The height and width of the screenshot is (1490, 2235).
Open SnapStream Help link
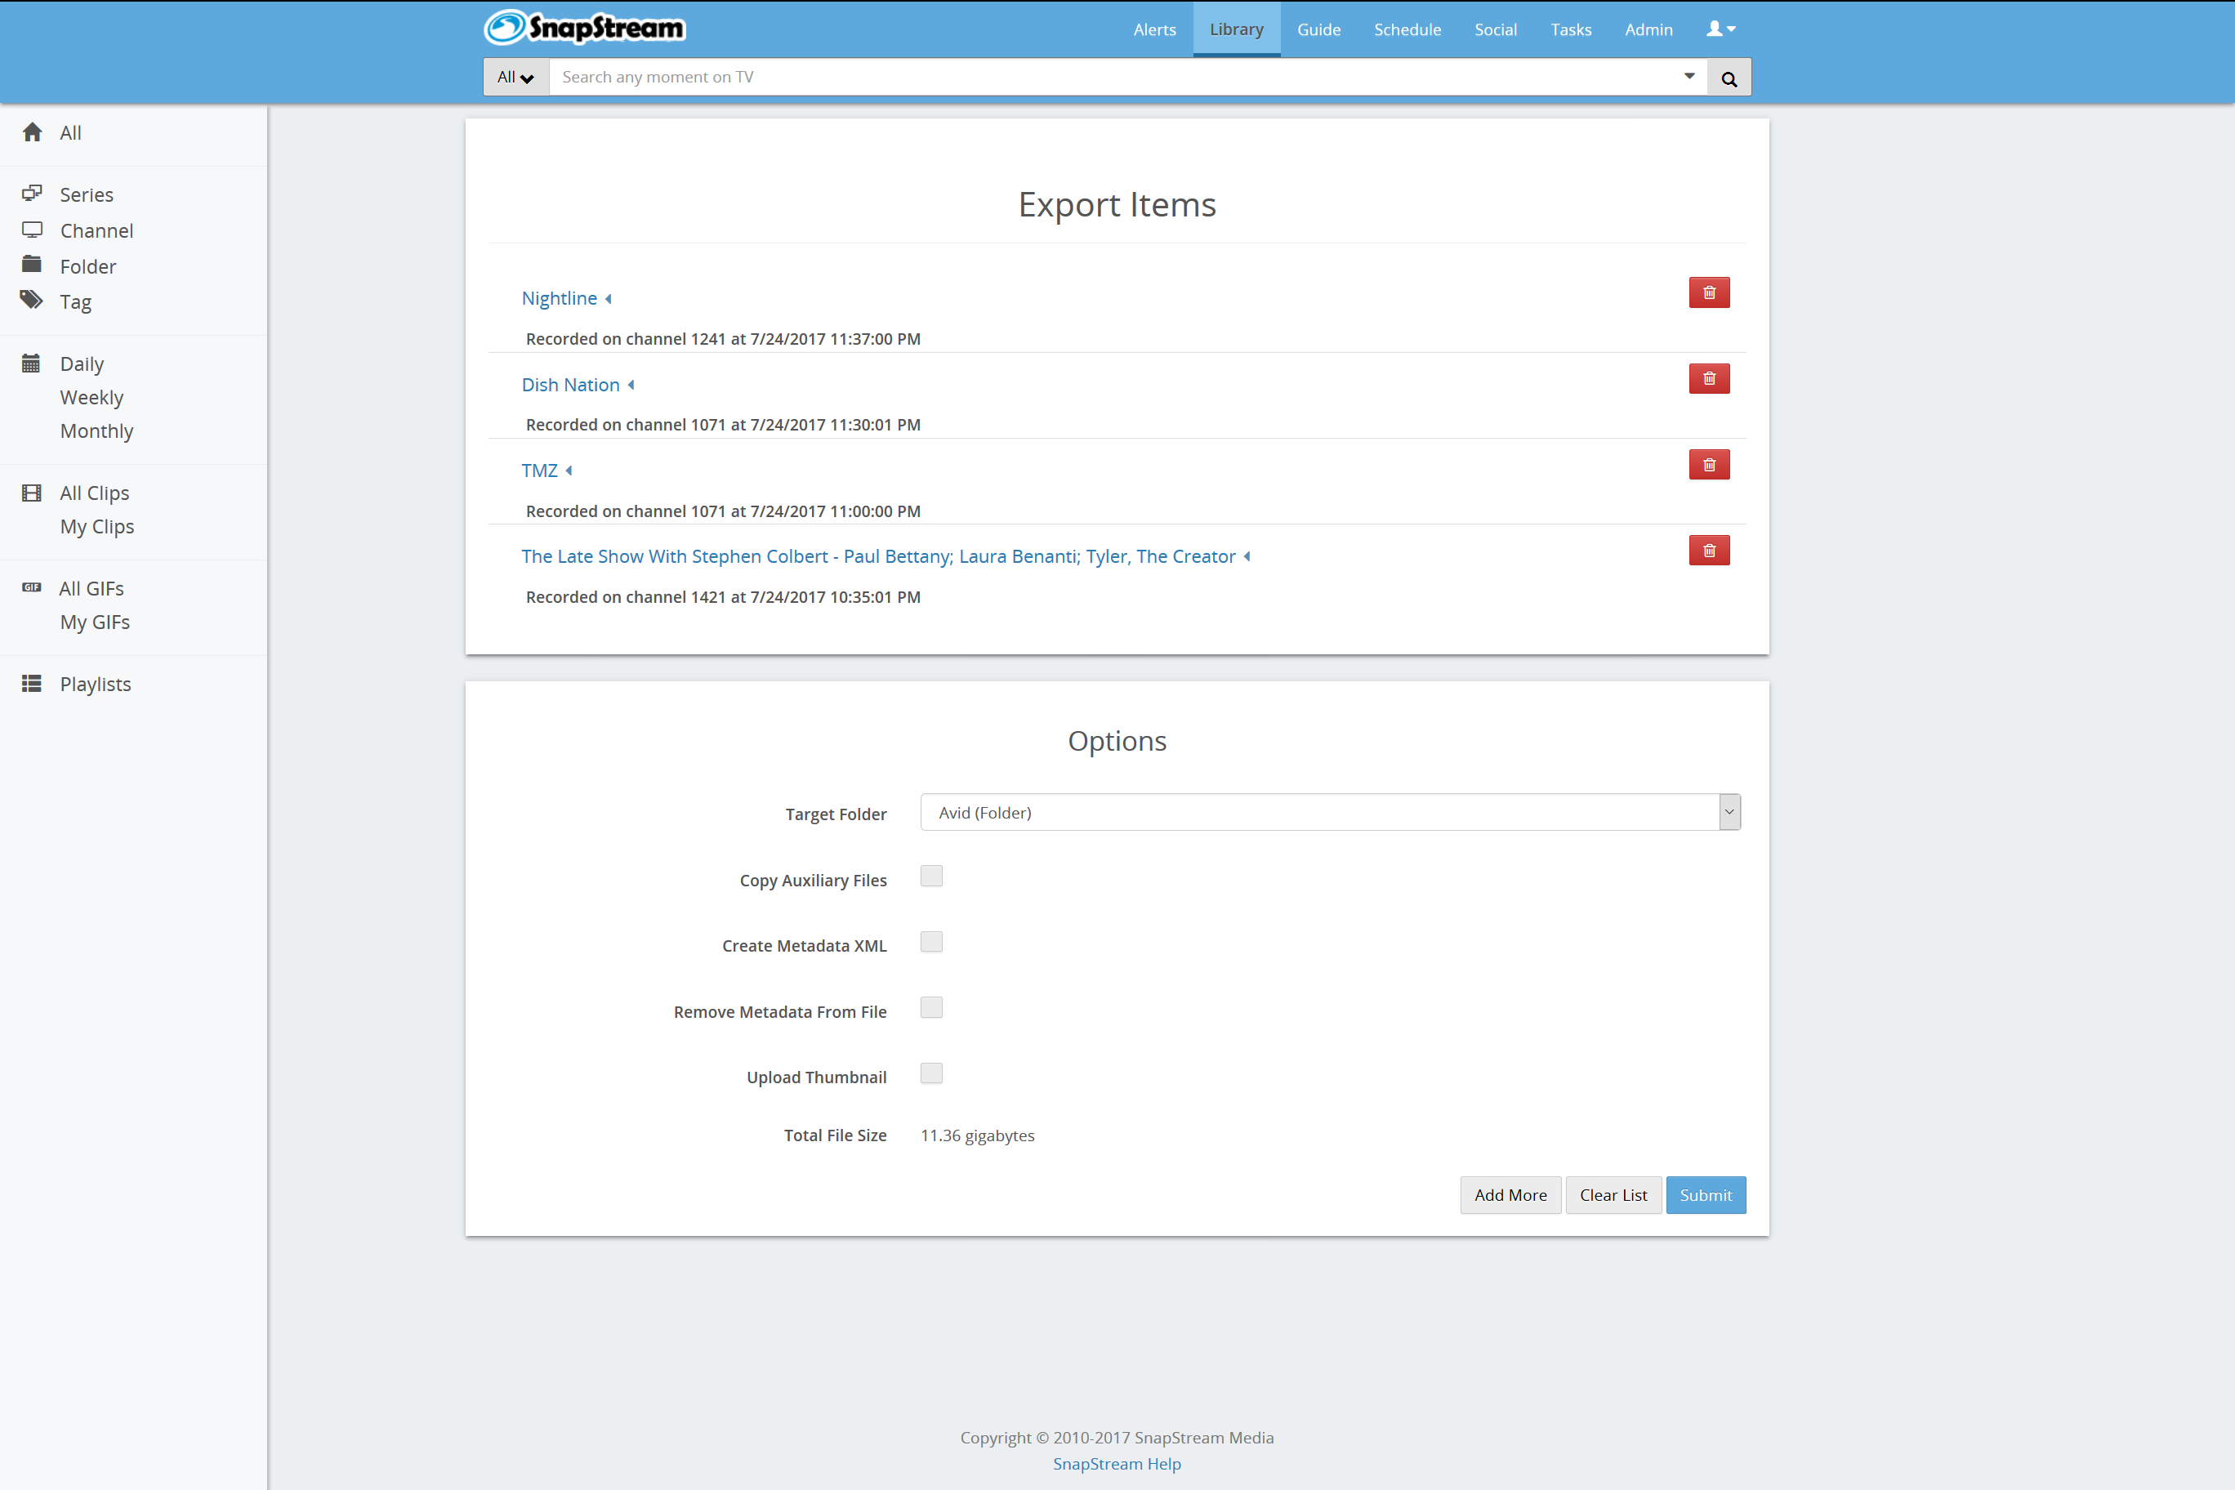[x=1117, y=1465]
